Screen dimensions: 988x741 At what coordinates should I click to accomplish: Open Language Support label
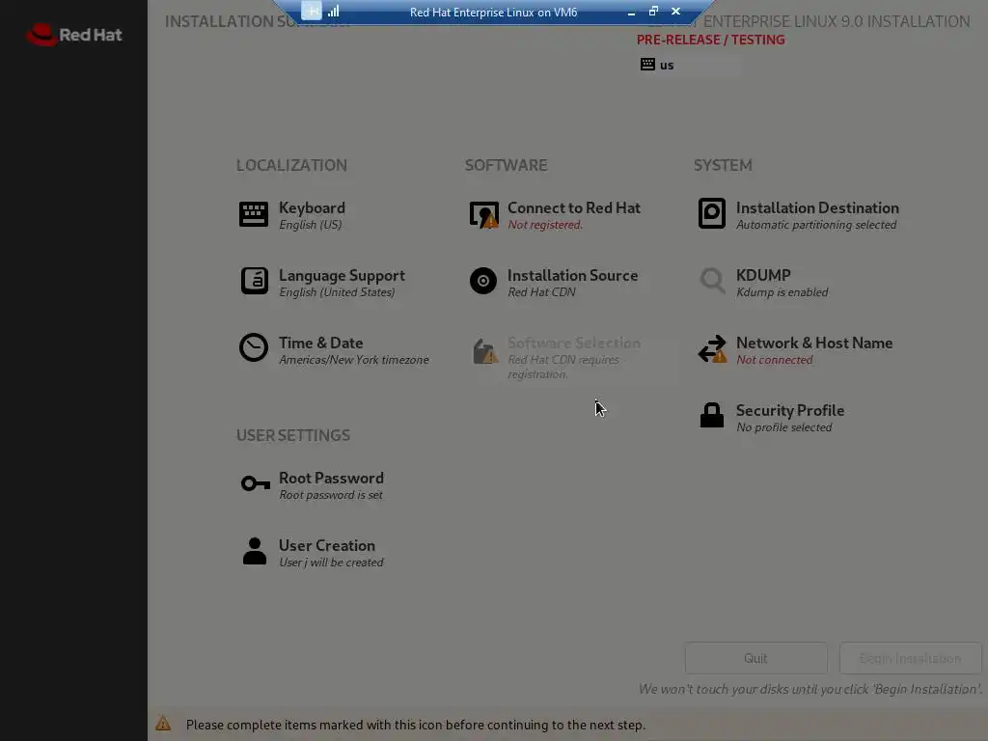coord(342,275)
